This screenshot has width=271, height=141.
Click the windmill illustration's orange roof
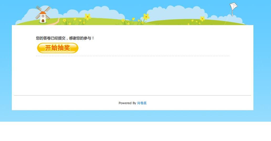(x=43, y=13)
